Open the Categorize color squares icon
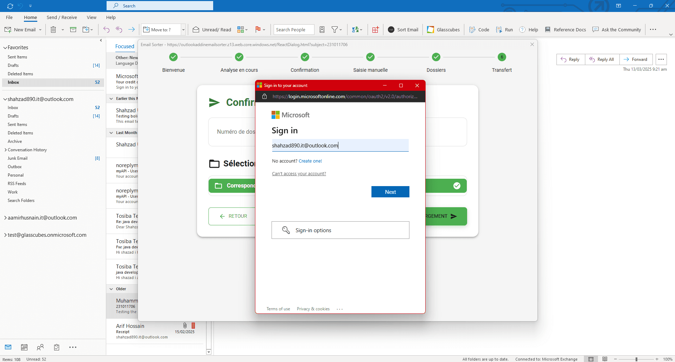This screenshot has height=362, width=675. [x=241, y=30]
